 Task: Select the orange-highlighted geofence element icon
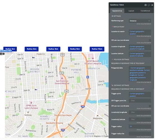point(1,54)
